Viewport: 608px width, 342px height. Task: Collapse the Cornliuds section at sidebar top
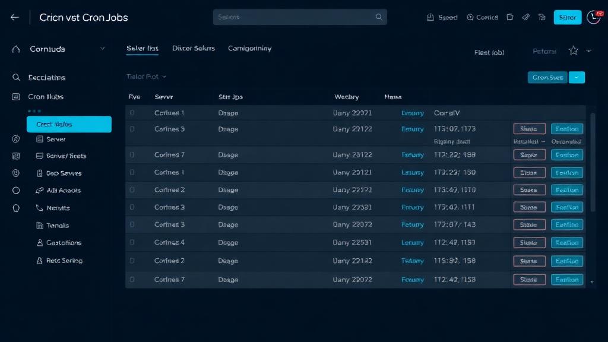[102, 49]
